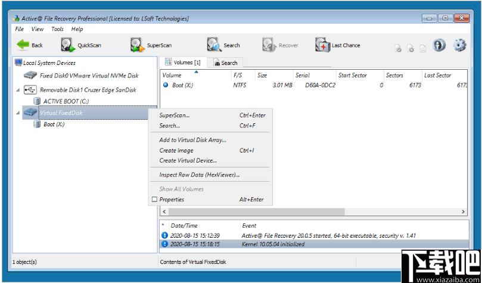Switch to the Volumes [1] tab
482x283 pixels.
[183, 63]
